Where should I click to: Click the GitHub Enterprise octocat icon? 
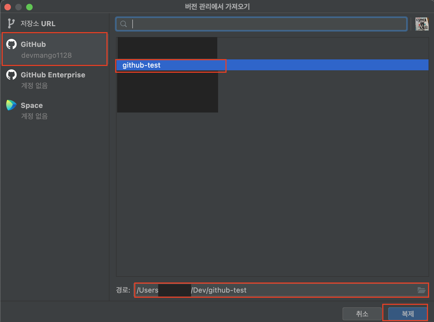(x=11, y=75)
